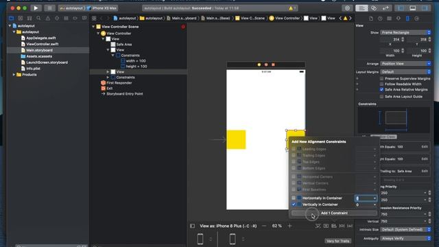This screenshot has height=247, width=439.
Task: Open the Show Frame Rectangle dropdown
Action: point(405,32)
